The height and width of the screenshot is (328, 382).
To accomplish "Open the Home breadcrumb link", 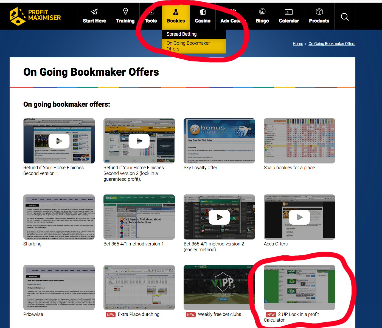I will [x=298, y=44].
